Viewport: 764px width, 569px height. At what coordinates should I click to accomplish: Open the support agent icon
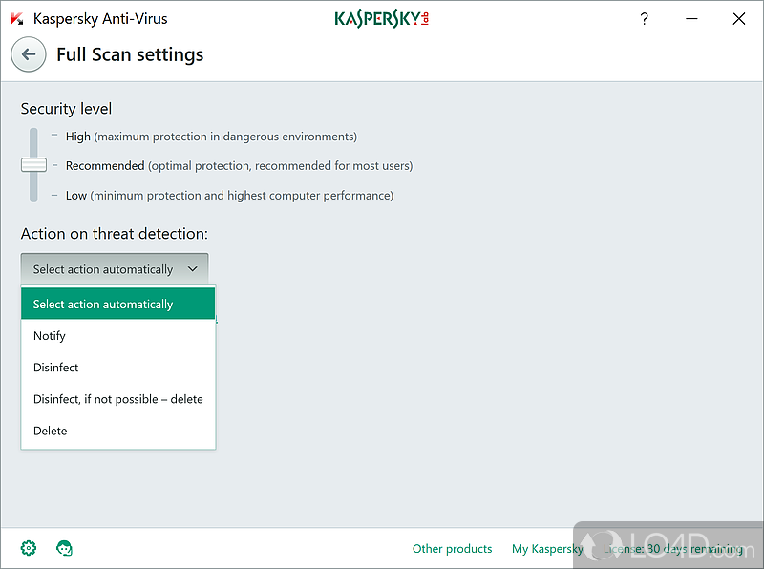(x=64, y=548)
